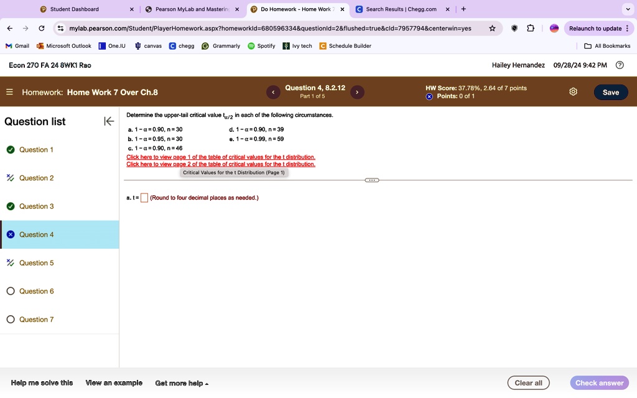
Task: Open View an example
Action: [x=114, y=382]
